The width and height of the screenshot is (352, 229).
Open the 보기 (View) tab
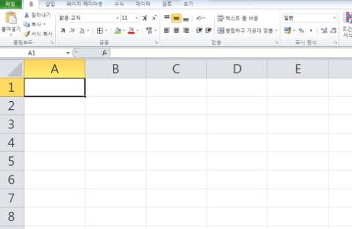click(188, 4)
